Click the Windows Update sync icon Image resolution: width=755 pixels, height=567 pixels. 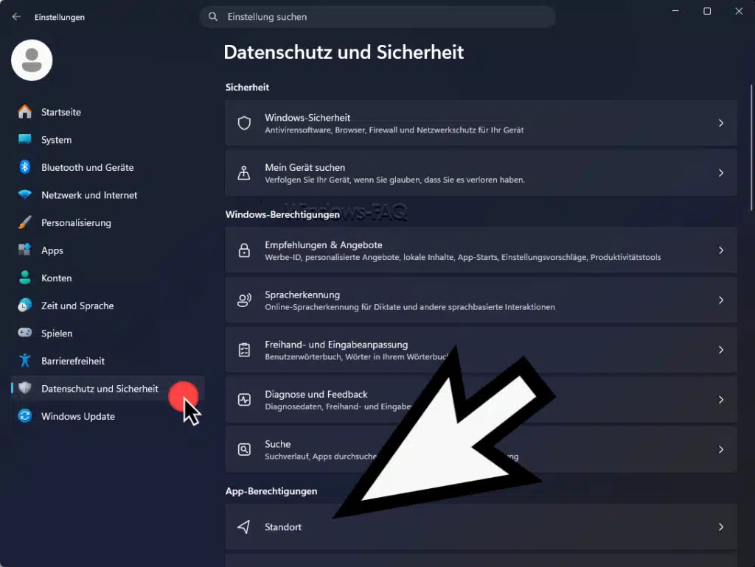tap(24, 415)
